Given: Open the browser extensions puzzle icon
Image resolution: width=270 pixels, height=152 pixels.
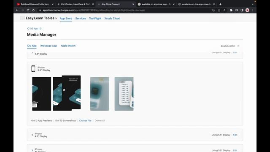Looking at the screenshot, I should coord(231,10).
